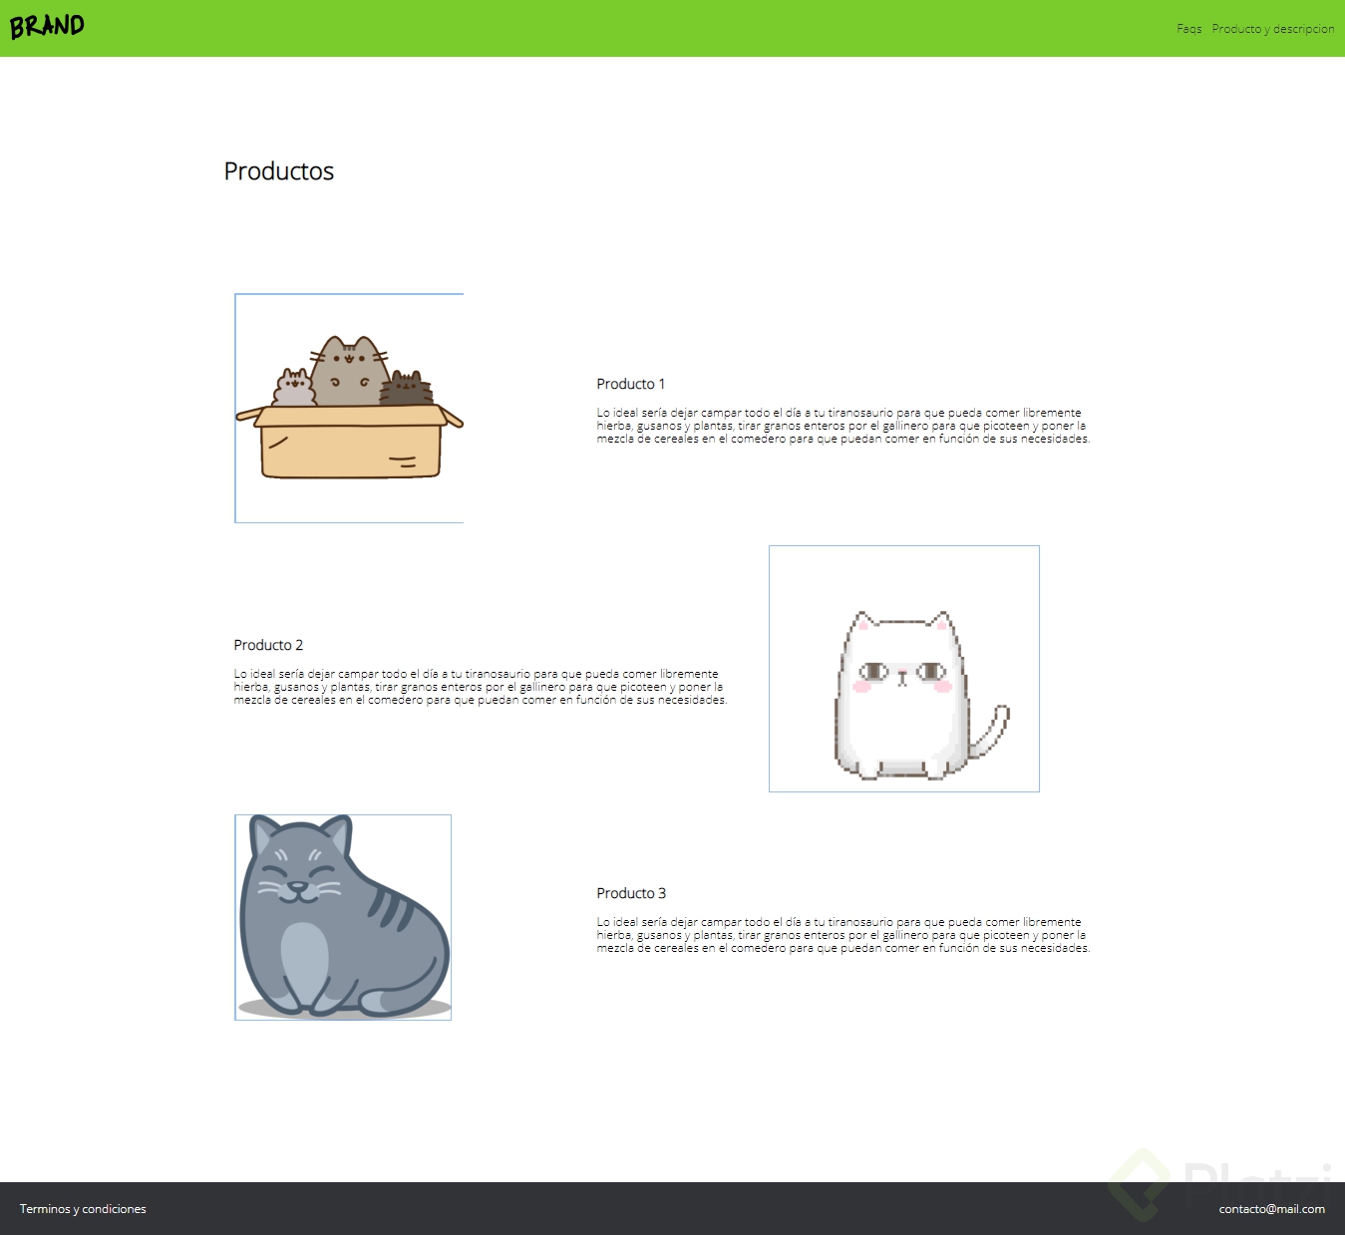The image size is (1345, 1235).
Task: Click the BRAND logo in the navbar
Action: (x=48, y=26)
